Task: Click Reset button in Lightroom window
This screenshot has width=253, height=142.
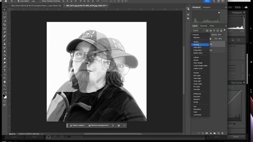Action: tap(236, 137)
